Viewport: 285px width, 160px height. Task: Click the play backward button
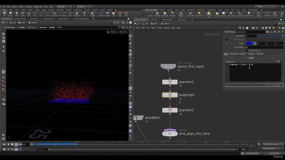(x=8, y=144)
